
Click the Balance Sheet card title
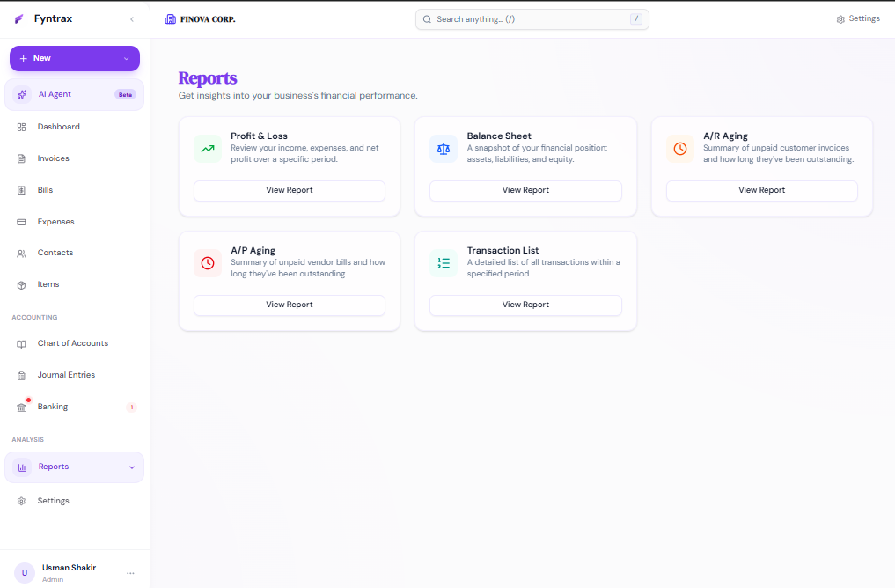499,136
